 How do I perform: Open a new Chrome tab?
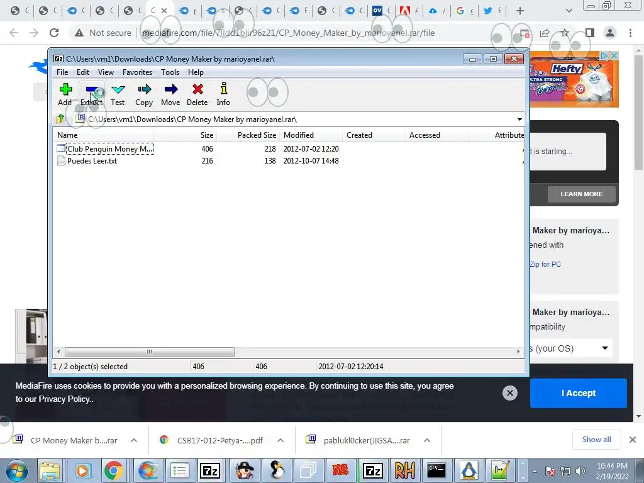(520, 11)
